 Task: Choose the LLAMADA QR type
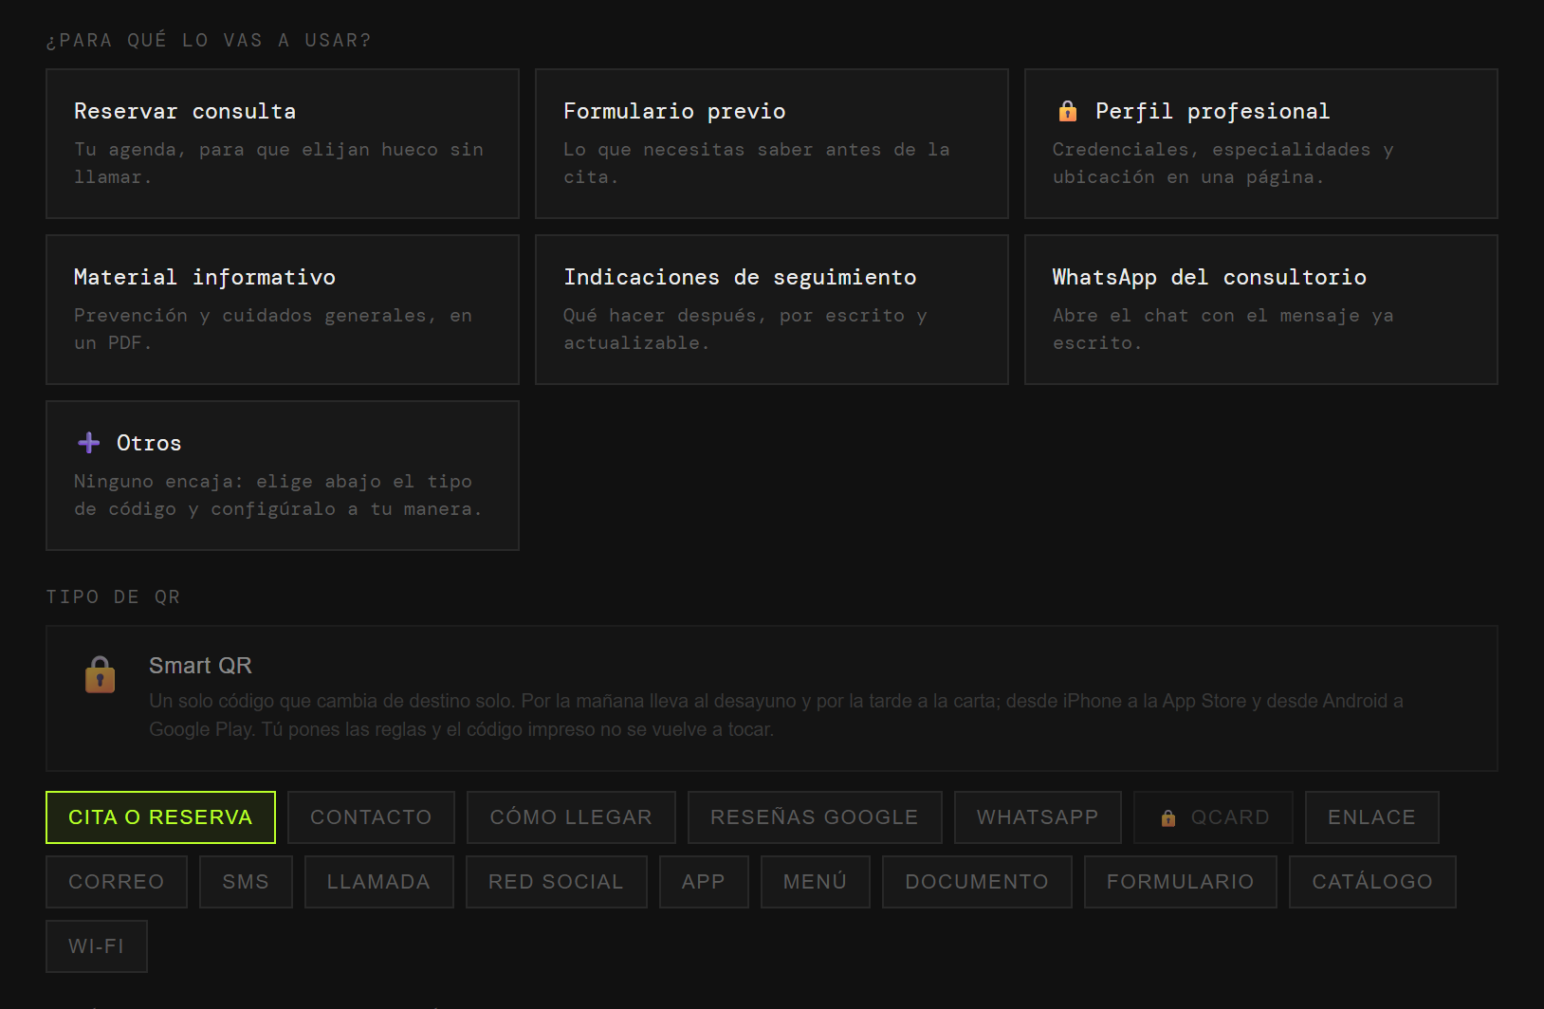[378, 882]
